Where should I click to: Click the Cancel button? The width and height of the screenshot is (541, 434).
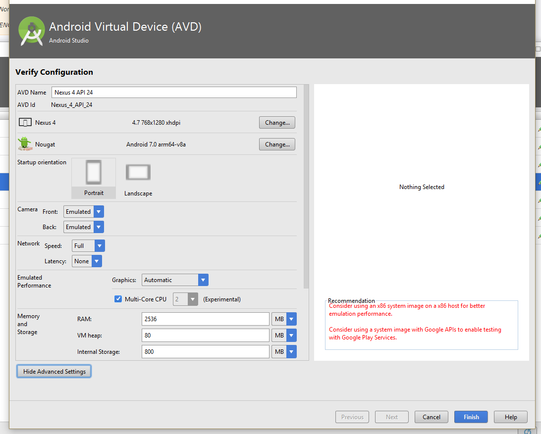click(432, 417)
